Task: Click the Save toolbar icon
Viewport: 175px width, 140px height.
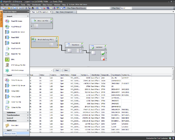Action: pos(15,8)
